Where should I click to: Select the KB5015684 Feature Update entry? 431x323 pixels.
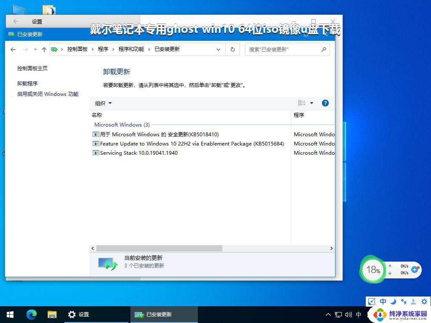point(192,144)
